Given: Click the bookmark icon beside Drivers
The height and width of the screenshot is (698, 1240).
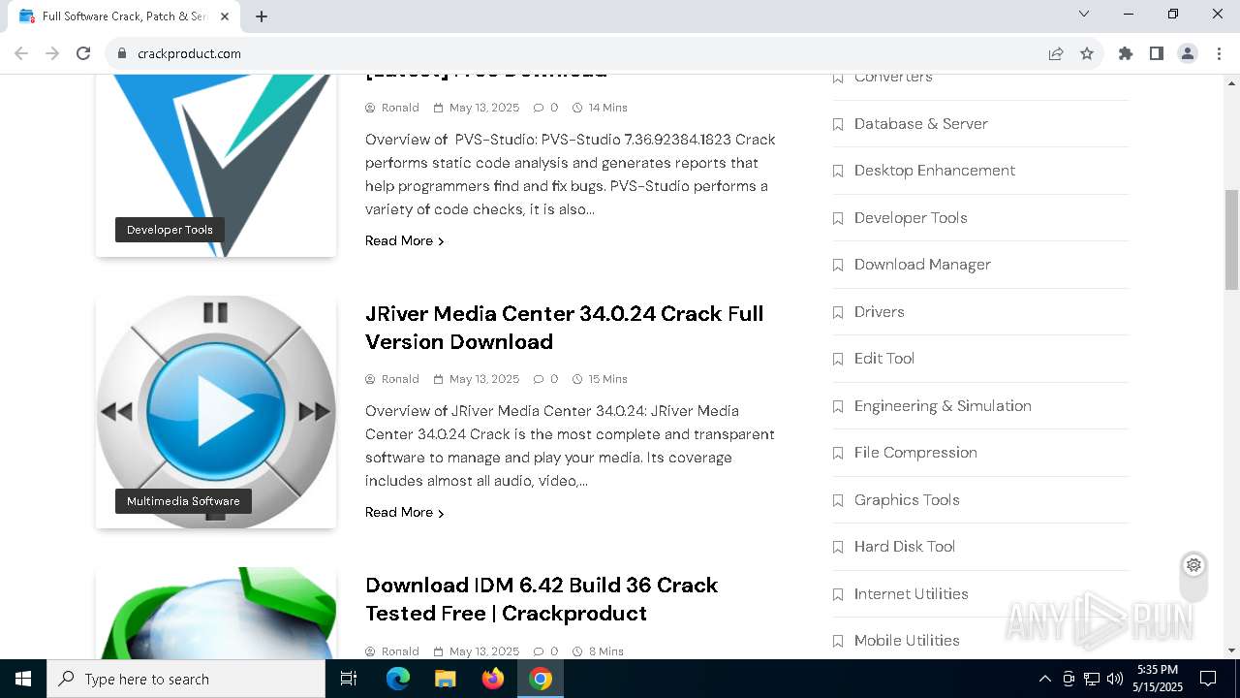Looking at the screenshot, I should (838, 312).
